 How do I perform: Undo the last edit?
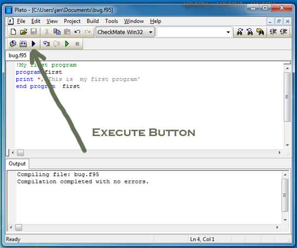click(x=77, y=32)
